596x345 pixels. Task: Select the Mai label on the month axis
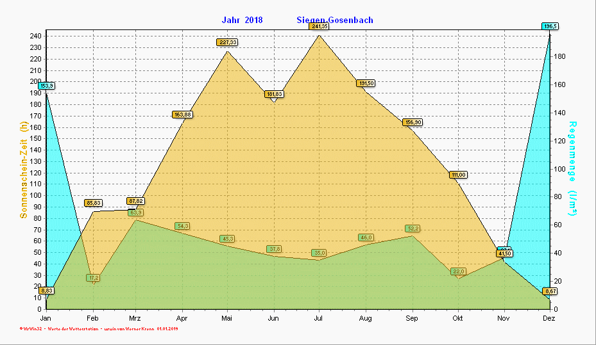pos(227,318)
